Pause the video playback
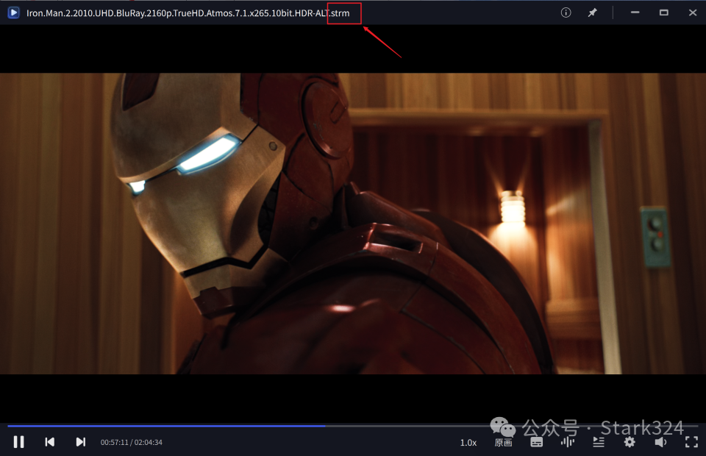This screenshot has width=706, height=456. 19,442
